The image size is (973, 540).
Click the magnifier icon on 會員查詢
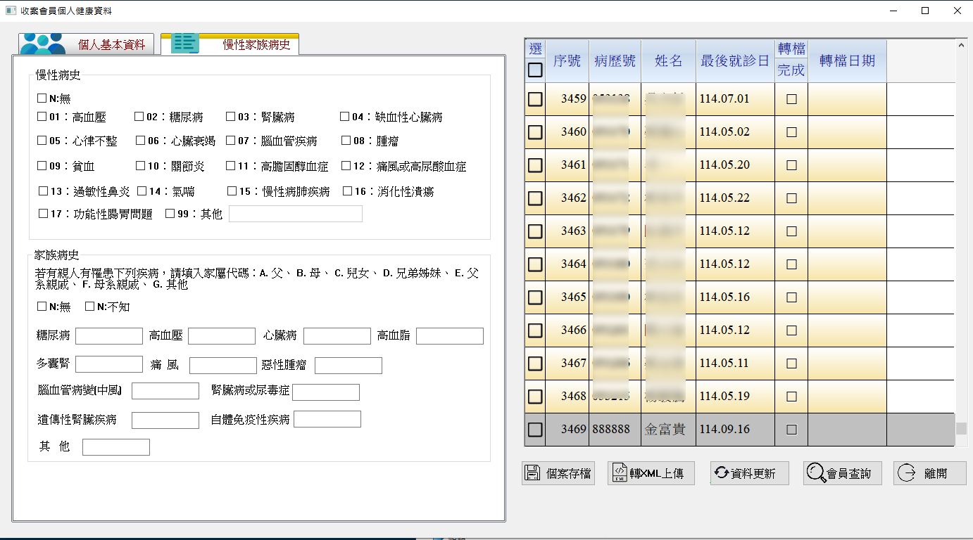(816, 473)
